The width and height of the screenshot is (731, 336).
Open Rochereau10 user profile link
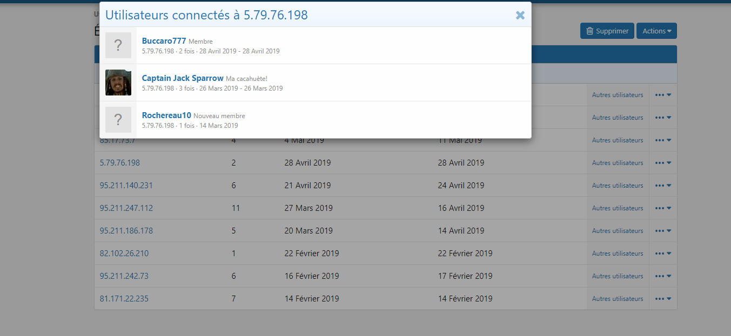click(166, 115)
